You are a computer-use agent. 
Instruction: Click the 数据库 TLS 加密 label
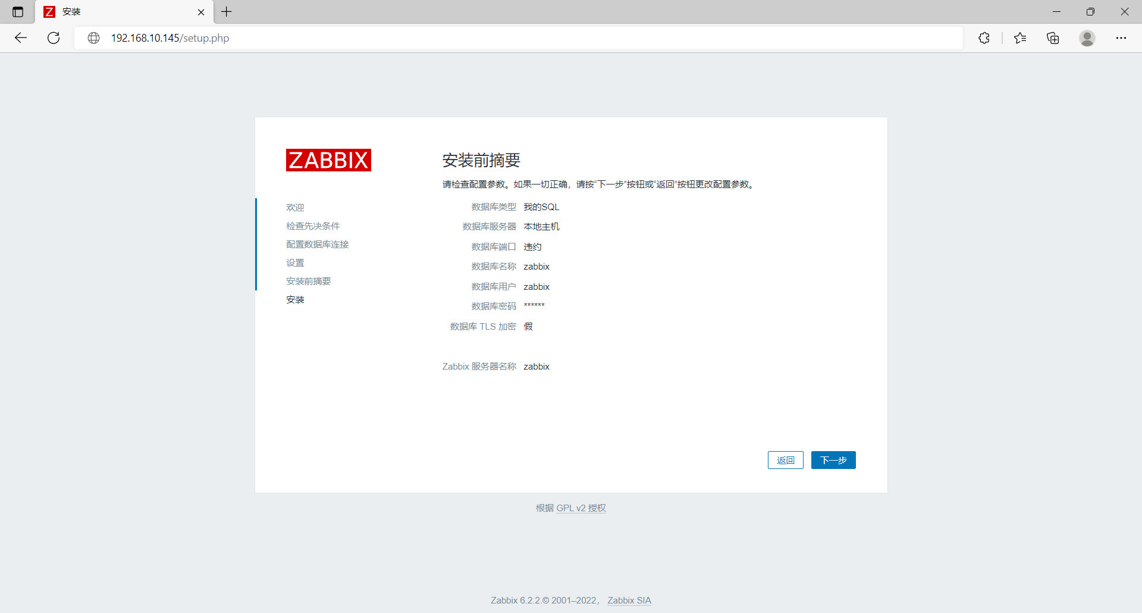[483, 327]
